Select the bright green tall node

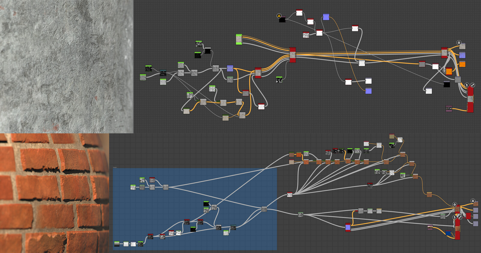[x=239, y=39]
